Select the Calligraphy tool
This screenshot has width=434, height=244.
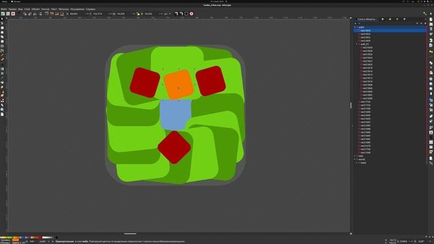[2, 60]
